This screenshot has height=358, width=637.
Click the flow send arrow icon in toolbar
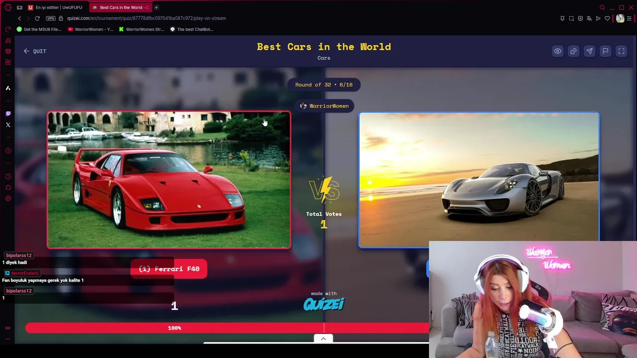click(x=598, y=18)
